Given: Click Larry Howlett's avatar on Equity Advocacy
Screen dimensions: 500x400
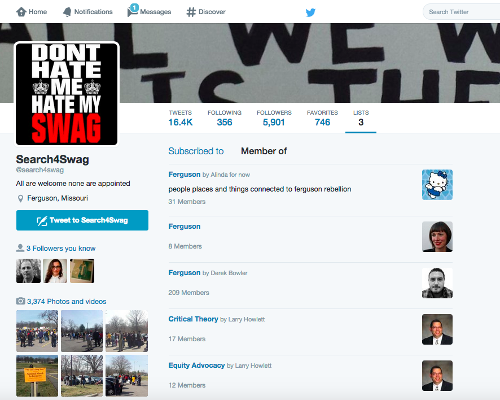Looking at the screenshot, I should (x=437, y=375).
